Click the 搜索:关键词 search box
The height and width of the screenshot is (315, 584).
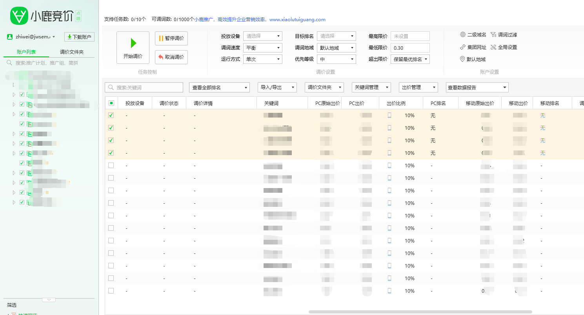[144, 87]
